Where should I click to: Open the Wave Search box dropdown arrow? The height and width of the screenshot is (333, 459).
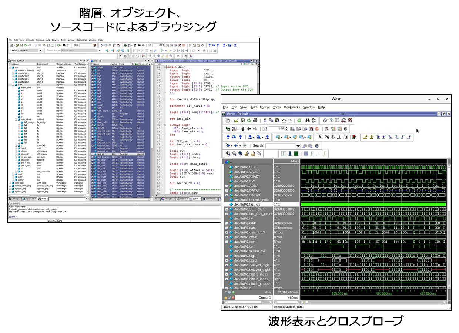coord(298,146)
